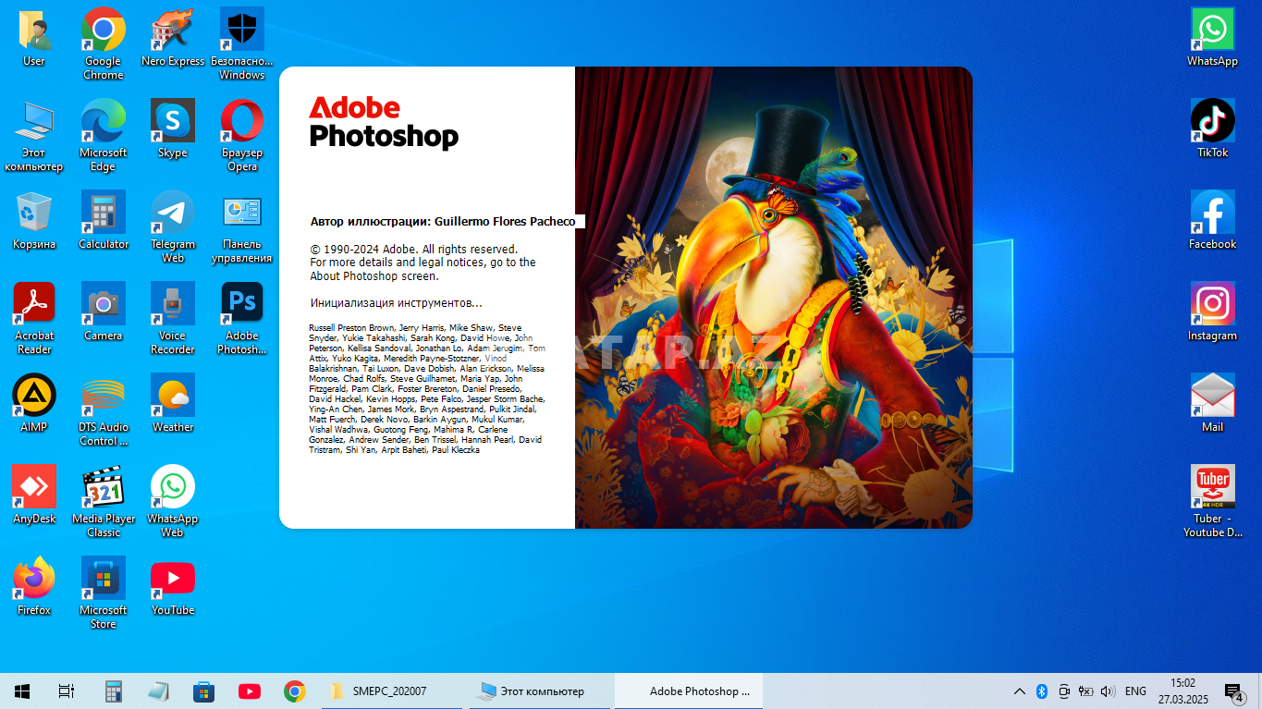This screenshot has height=709, width=1262.
Task: Click the toucan splash artwork
Action: [x=773, y=298]
